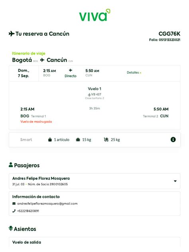The width and height of the screenshot is (189, 252).
Task: Click the Viva airline logo
Action: coord(94,15)
